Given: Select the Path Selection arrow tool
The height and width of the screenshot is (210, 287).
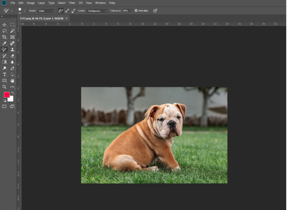Looking at the screenshot, I should point(12,74).
